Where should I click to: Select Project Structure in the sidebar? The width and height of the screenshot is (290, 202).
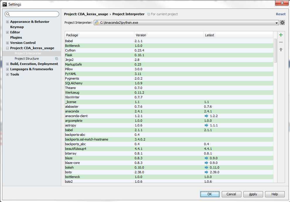27,59
